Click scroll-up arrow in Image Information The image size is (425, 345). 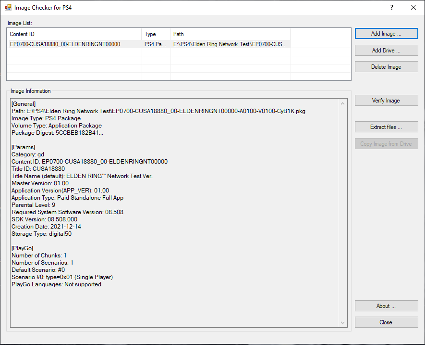coord(342,104)
